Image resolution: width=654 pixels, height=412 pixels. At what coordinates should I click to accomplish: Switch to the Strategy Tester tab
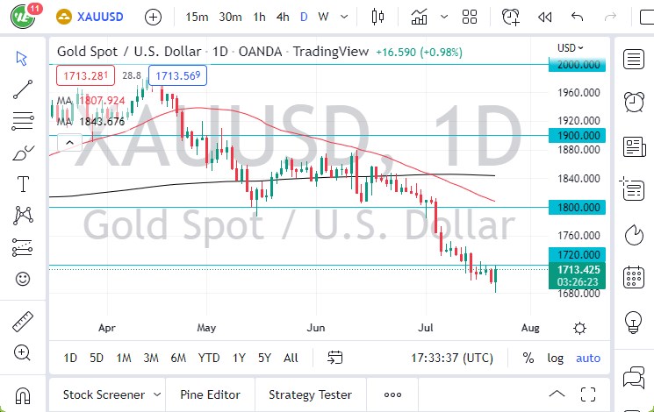point(310,394)
